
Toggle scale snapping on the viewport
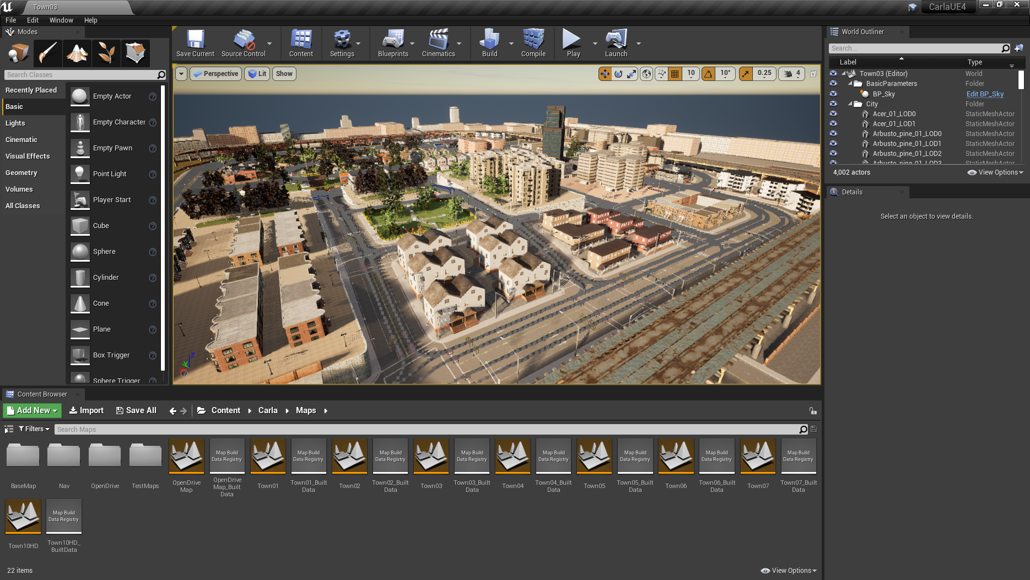[x=746, y=74]
